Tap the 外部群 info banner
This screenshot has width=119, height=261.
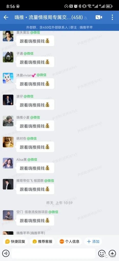59,28
